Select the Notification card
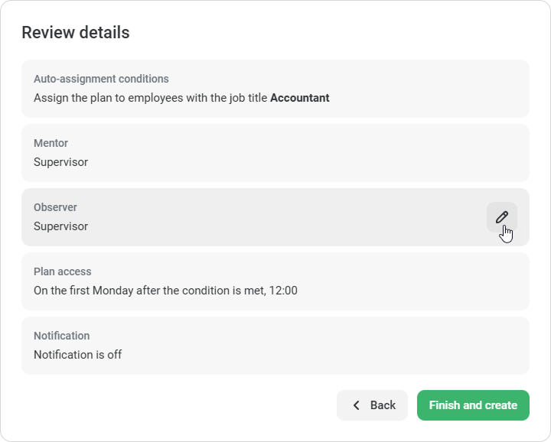The width and height of the screenshot is (551, 442). pos(275,346)
